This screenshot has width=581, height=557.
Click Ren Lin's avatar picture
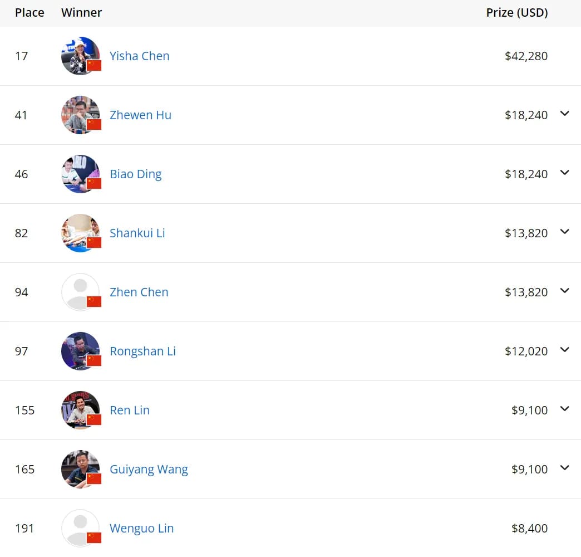coord(80,410)
